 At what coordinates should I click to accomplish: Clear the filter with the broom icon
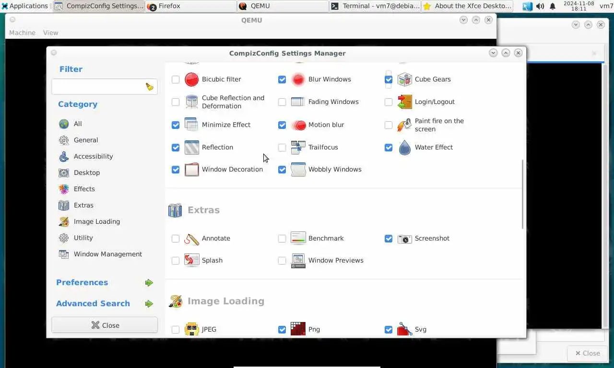coord(150,87)
